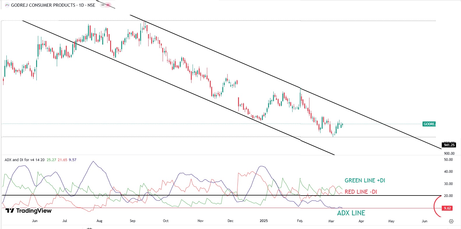Click the 40.00 indicator scale value
The width and height of the screenshot is (461, 229).
point(448,172)
